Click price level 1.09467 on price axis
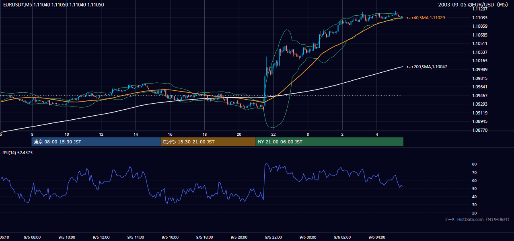Screen dimensions: 514x241 480,96
